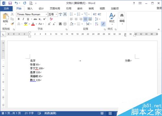162x116 pixels.
Task: Click the page count indicator in the status bar
Action: coord(11,113)
